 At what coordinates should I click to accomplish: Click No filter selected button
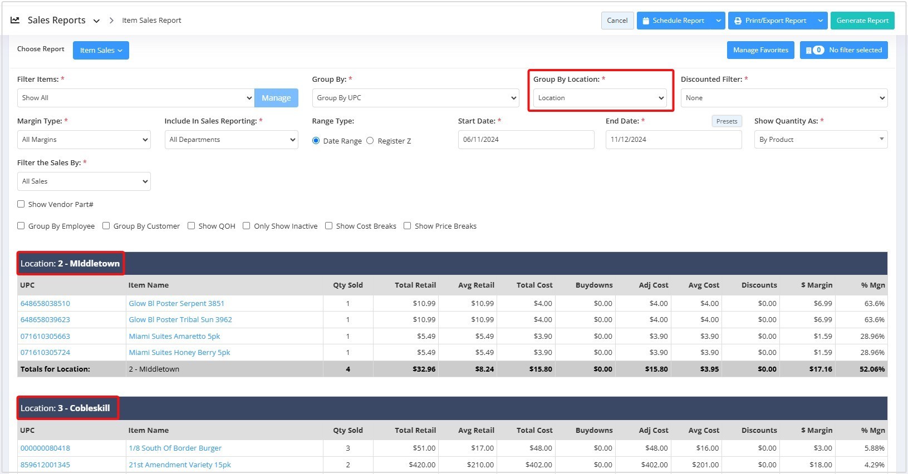843,50
